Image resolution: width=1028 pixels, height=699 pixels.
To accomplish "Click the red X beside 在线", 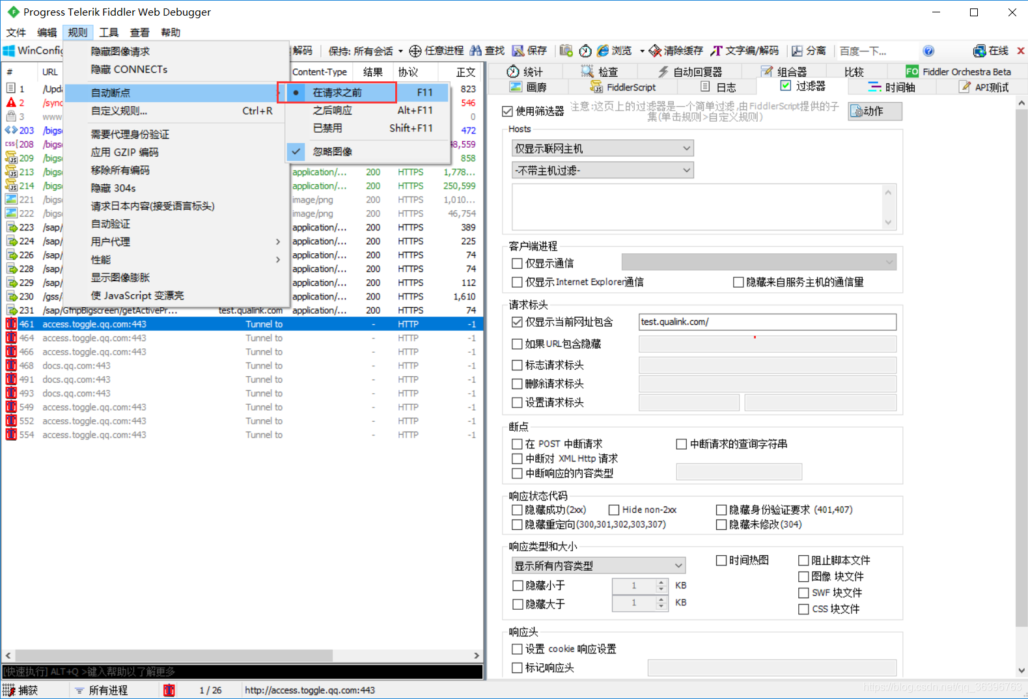I will (x=1021, y=51).
